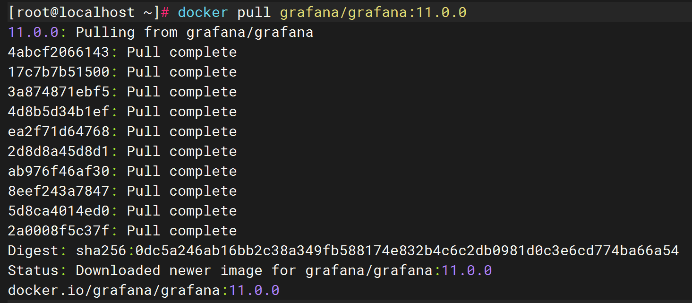
Task: Click layer ID ea2f71d64768
Action: (59, 131)
